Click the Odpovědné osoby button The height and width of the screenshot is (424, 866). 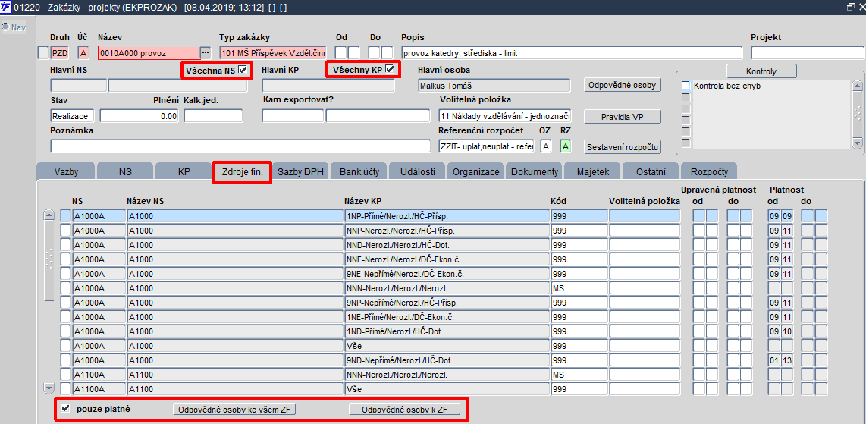click(623, 85)
